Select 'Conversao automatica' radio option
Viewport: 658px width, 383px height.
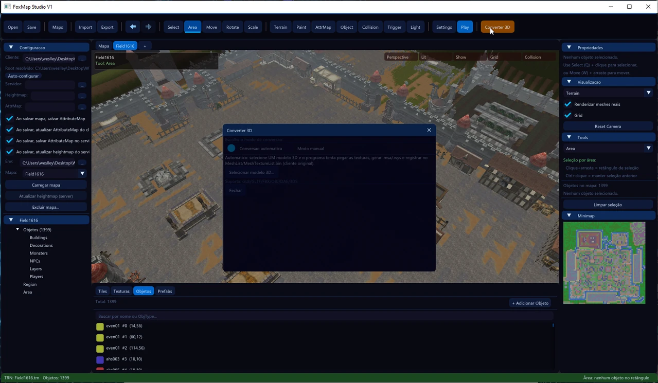tap(232, 148)
